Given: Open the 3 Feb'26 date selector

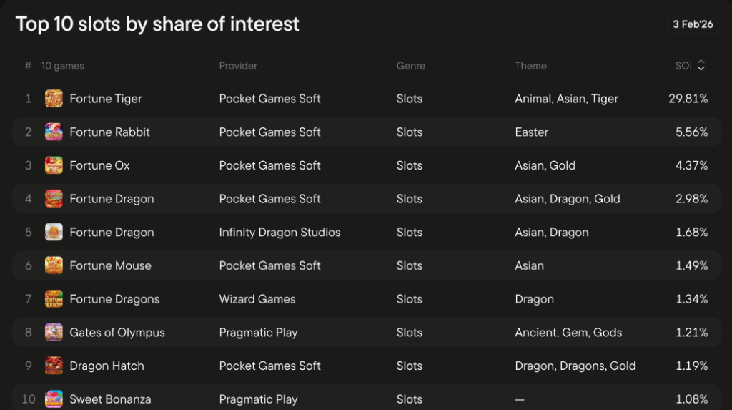Looking at the screenshot, I should pos(693,24).
